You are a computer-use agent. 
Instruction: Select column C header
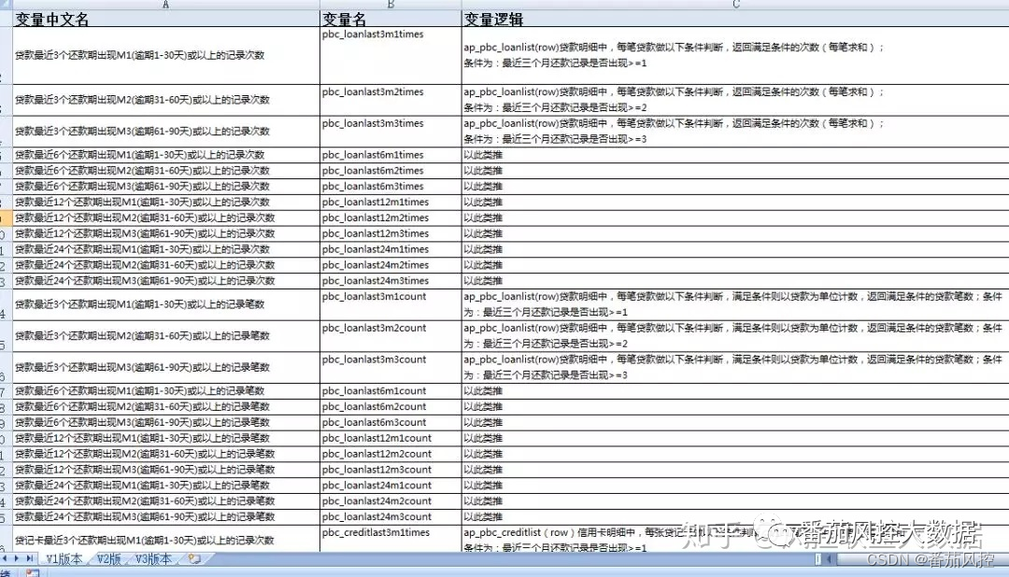coord(735,5)
